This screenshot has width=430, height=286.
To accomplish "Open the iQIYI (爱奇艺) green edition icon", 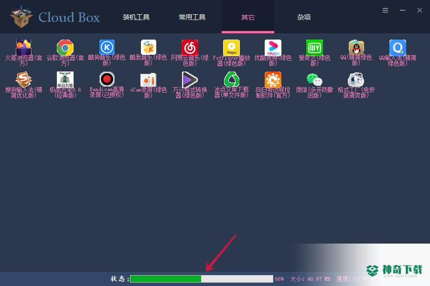I will 314,47.
